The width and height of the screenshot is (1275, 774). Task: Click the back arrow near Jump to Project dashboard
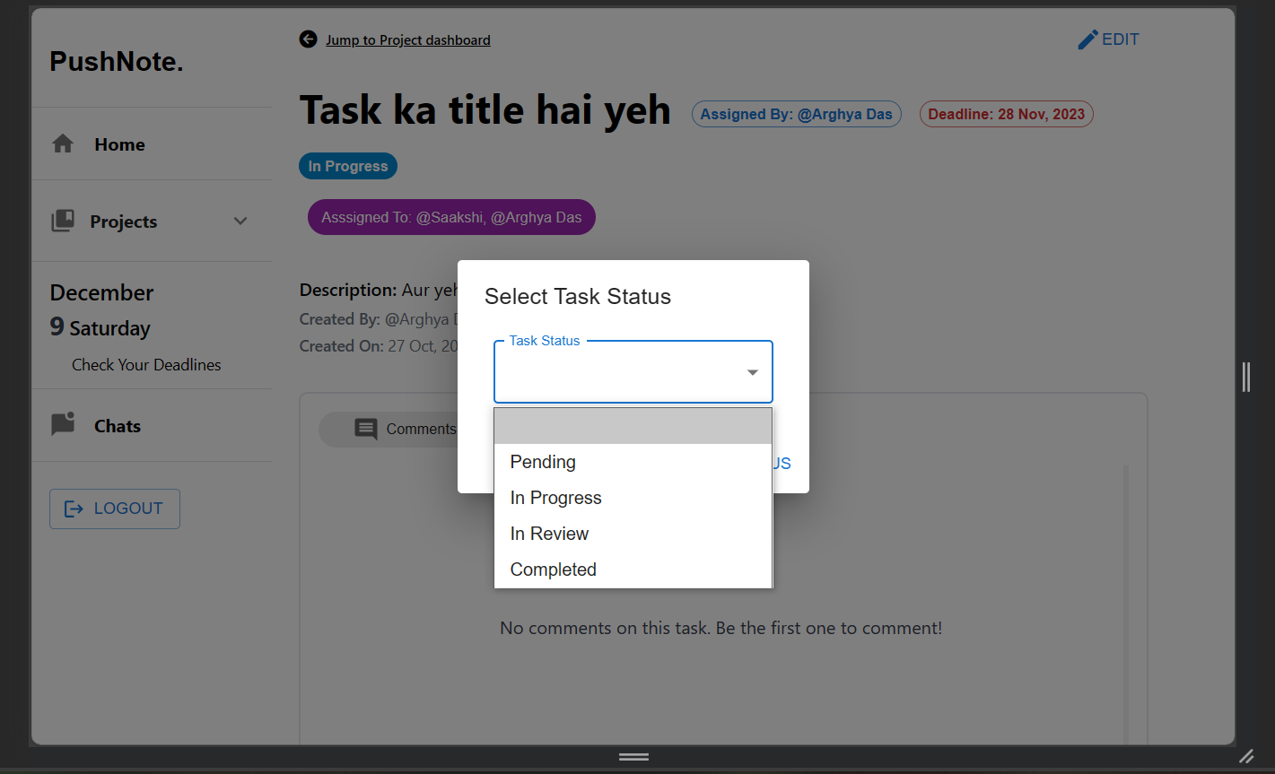point(308,39)
